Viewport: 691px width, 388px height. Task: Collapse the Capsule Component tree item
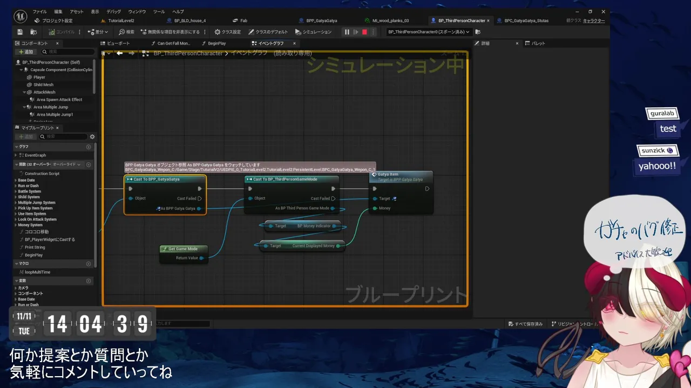click(x=21, y=70)
